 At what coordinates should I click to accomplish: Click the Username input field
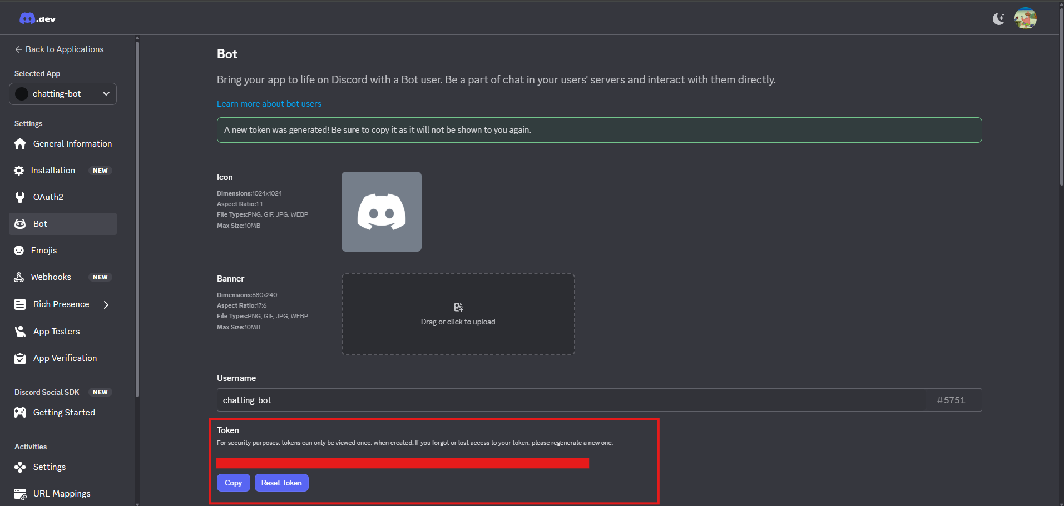571,400
